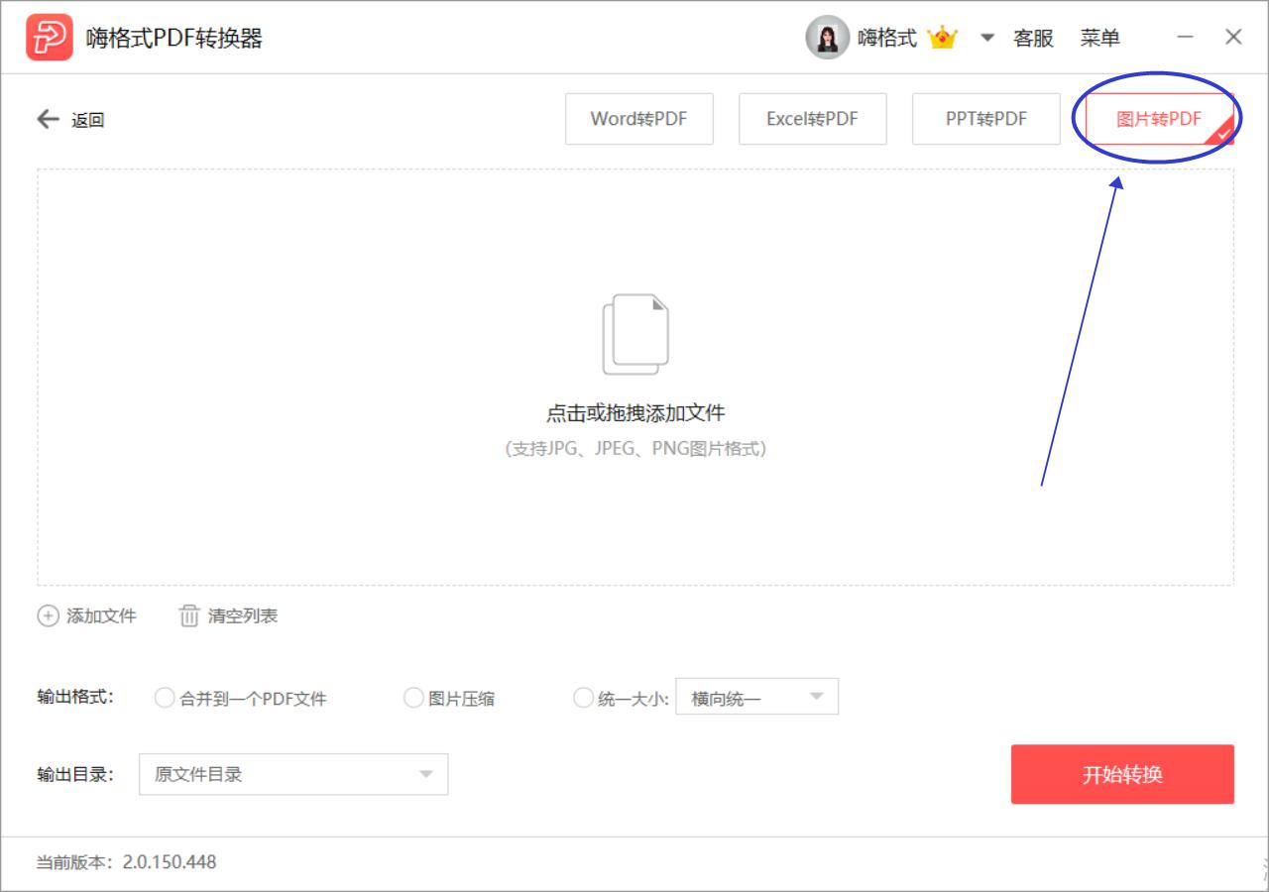1269x892 pixels.
Task: Switch to Excel转PDF tab
Action: coord(813,119)
